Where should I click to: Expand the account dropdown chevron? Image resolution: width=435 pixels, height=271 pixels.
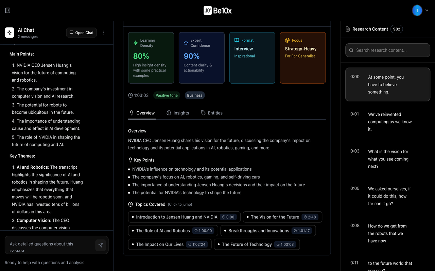[427, 11]
